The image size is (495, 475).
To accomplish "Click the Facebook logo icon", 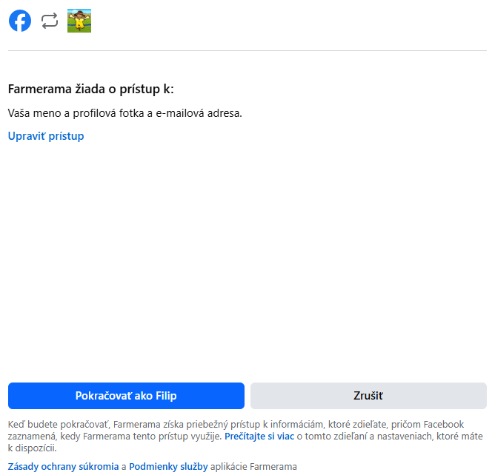I will [20, 21].
